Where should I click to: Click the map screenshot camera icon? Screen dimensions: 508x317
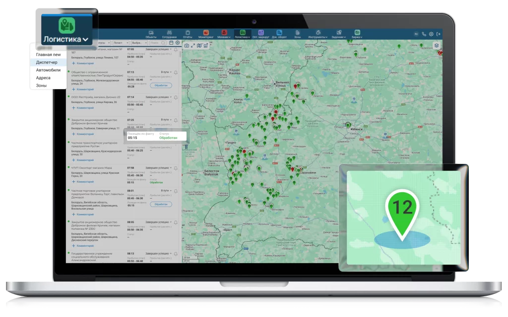coord(187,46)
